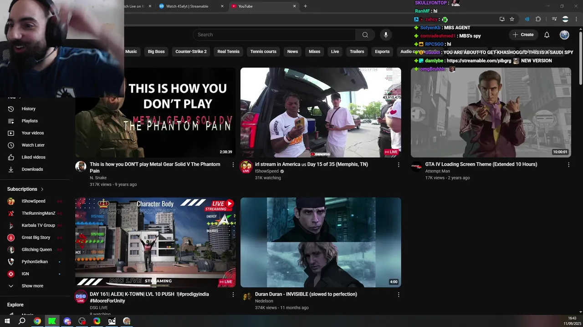Select the Counter-Strike 2 filter chip
This screenshot has width=583, height=327.
[191, 51]
